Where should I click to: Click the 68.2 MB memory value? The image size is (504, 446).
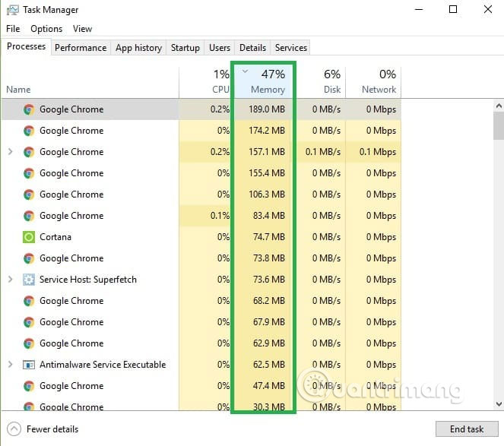pos(269,301)
